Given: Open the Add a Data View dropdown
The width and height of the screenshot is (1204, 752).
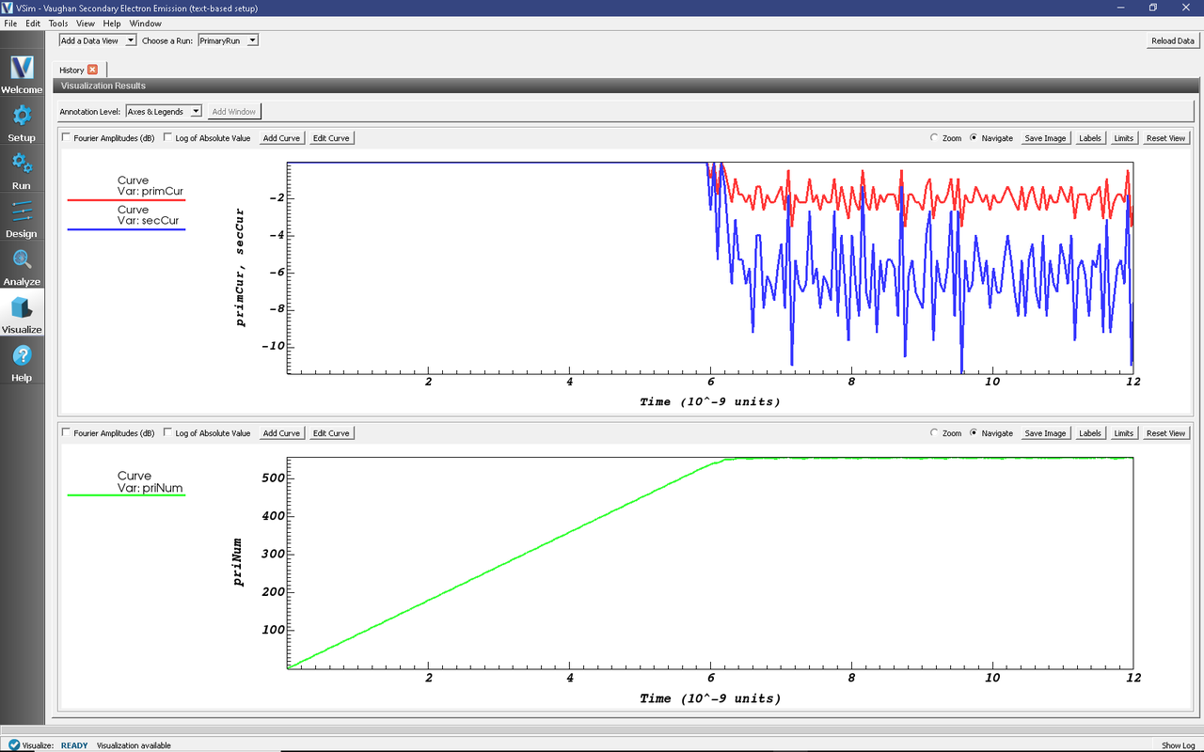Looking at the screenshot, I should tap(98, 40).
